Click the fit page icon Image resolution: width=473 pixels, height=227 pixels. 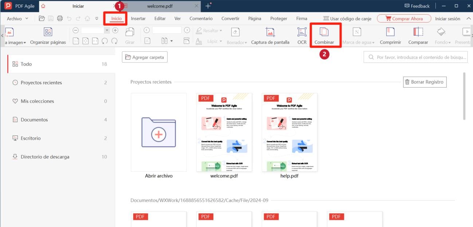pyautogui.click(x=86, y=41)
